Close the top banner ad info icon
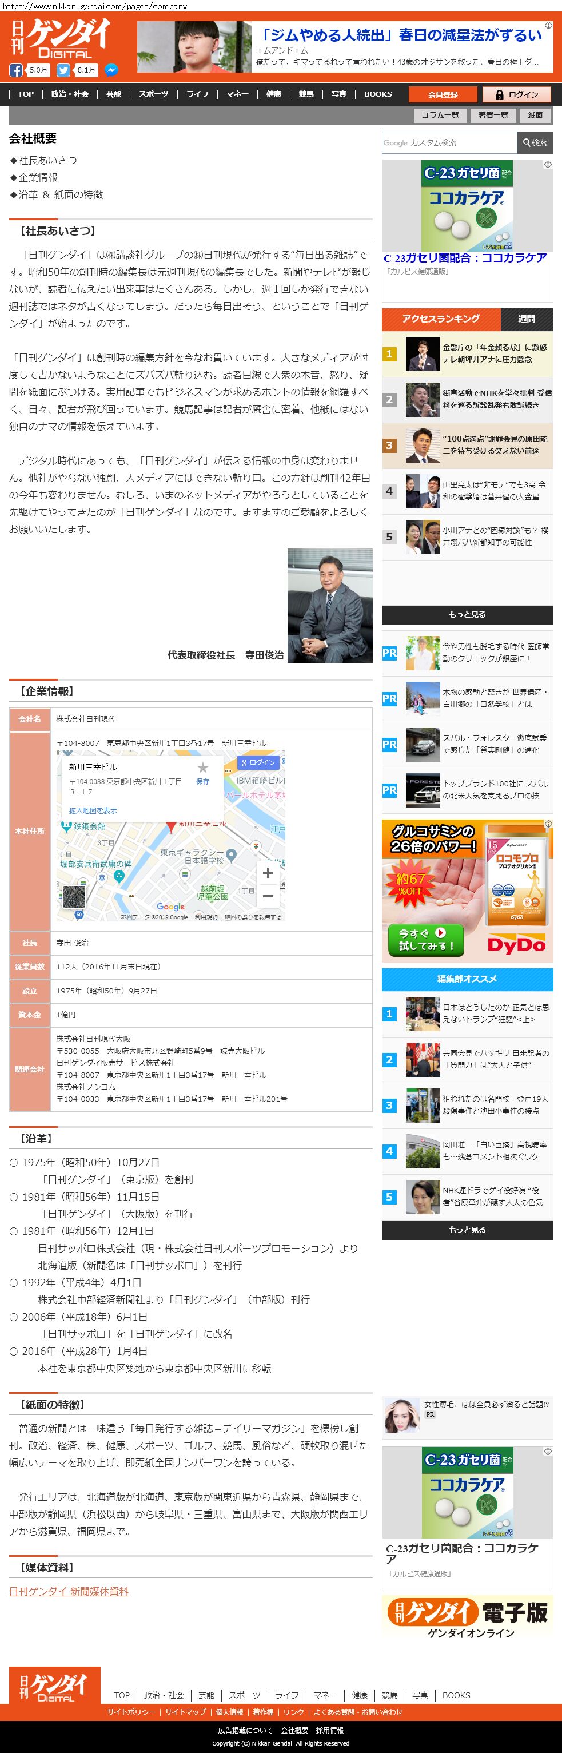Image resolution: width=562 pixels, height=1753 pixels. [548, 26]
